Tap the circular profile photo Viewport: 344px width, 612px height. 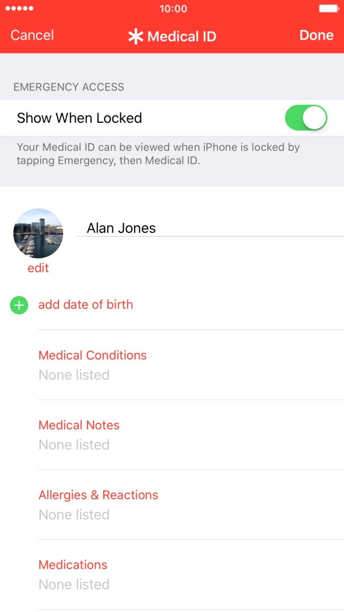[x=38, y=234]
